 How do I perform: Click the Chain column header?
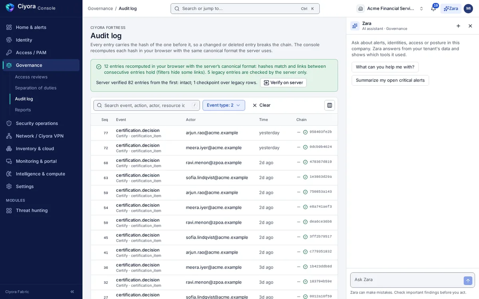[301, 120]
